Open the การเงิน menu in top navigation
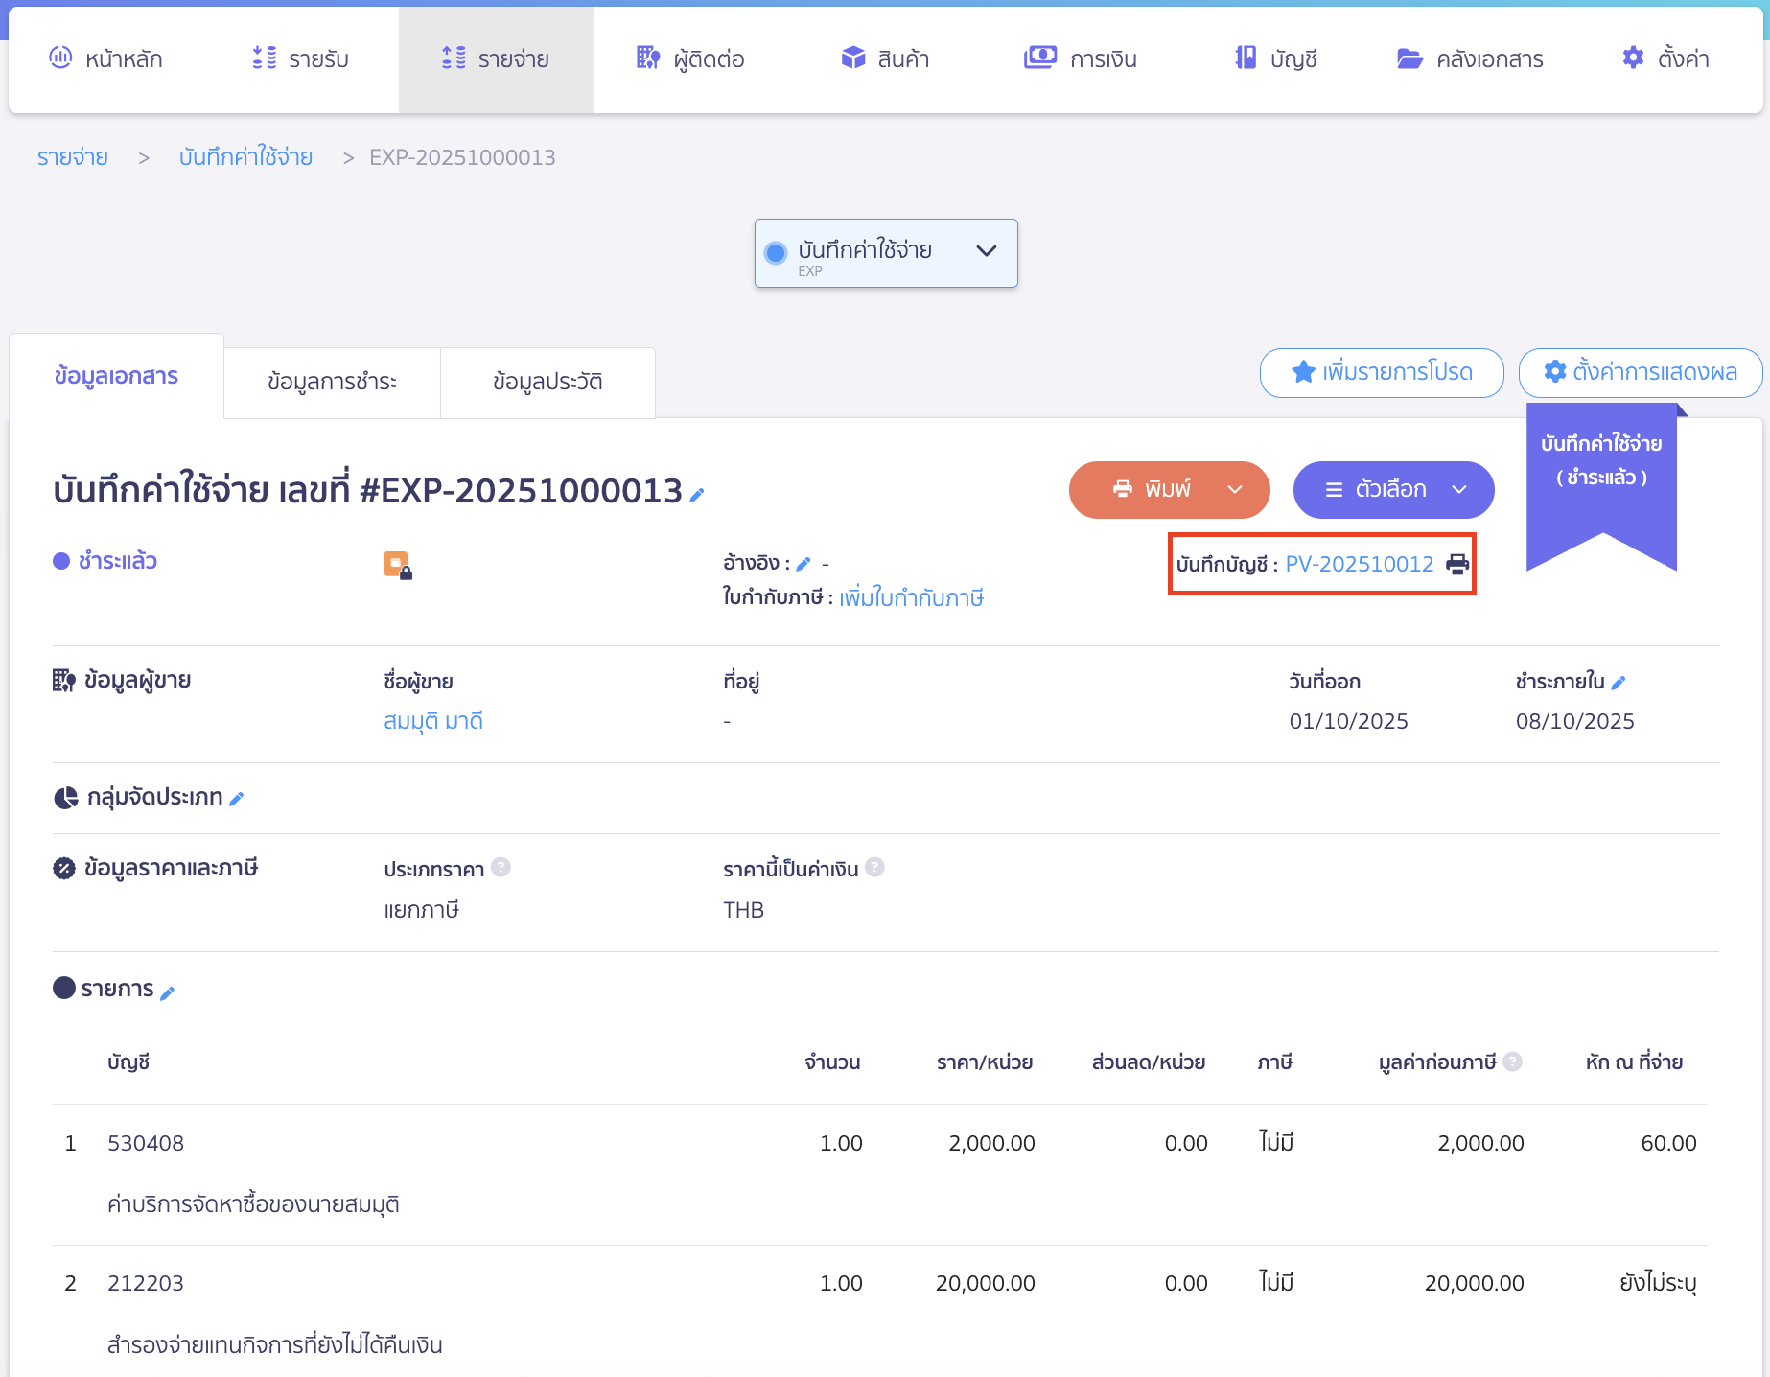The image size is (1770, 1377). point(1081,59)
